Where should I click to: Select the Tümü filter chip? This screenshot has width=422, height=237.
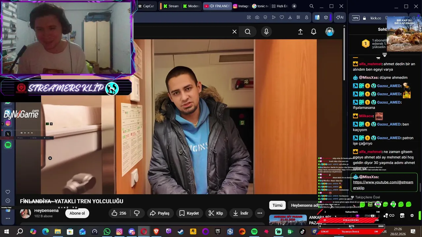[x=277, y=205]
